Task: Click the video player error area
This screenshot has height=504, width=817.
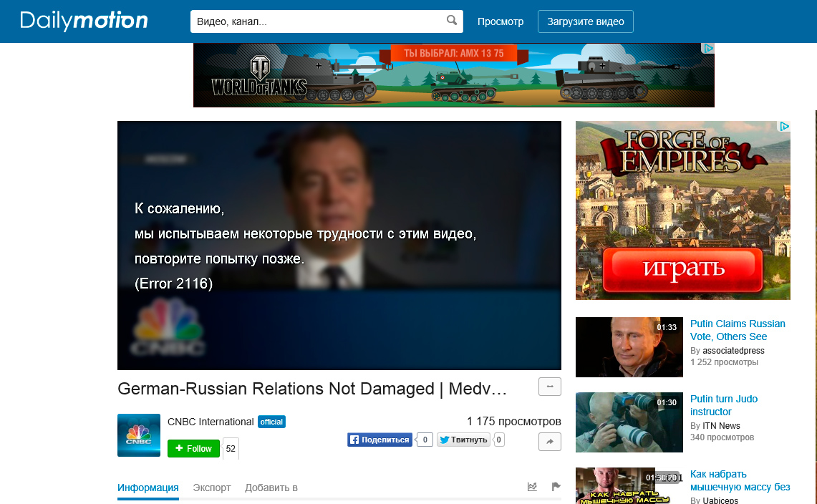Action: click(339, 246)
